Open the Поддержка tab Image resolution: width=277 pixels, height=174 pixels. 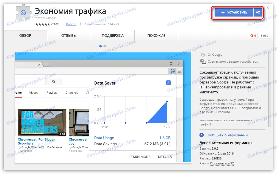[113, 35]
